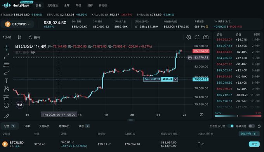Select the crosshair cursor tool

(6, 48)
